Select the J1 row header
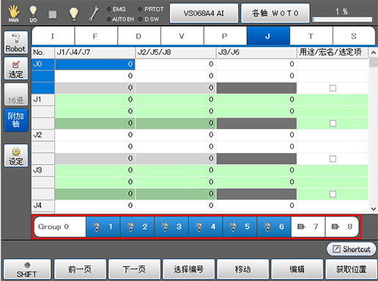This screenshot has width=378, height=281. click(42, 100)
